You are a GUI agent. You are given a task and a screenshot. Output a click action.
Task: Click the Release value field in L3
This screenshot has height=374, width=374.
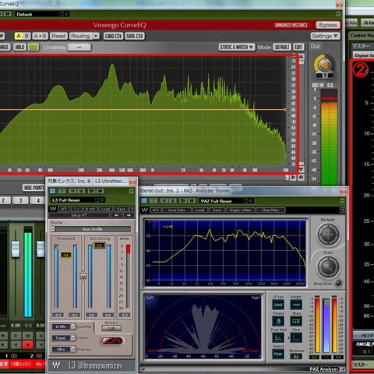[111, 328]
